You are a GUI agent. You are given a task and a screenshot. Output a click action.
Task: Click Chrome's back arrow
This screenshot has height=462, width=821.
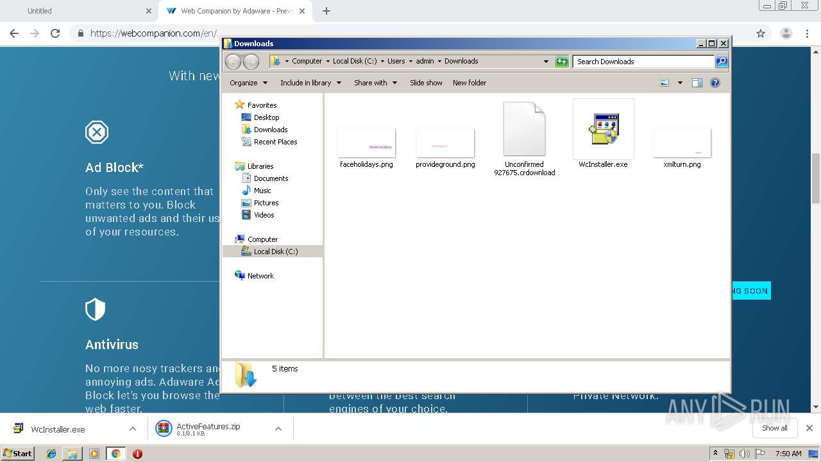[x=14, y=33]
